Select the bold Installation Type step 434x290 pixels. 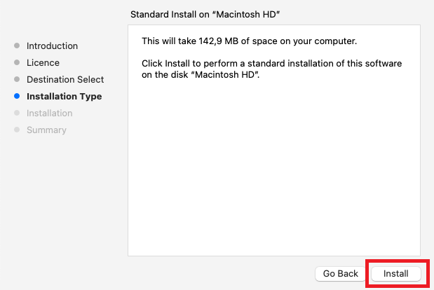tap(64, 97)
